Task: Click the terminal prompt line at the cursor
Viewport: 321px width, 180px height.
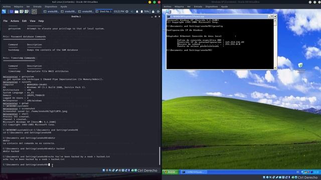Action: point(26,164)
